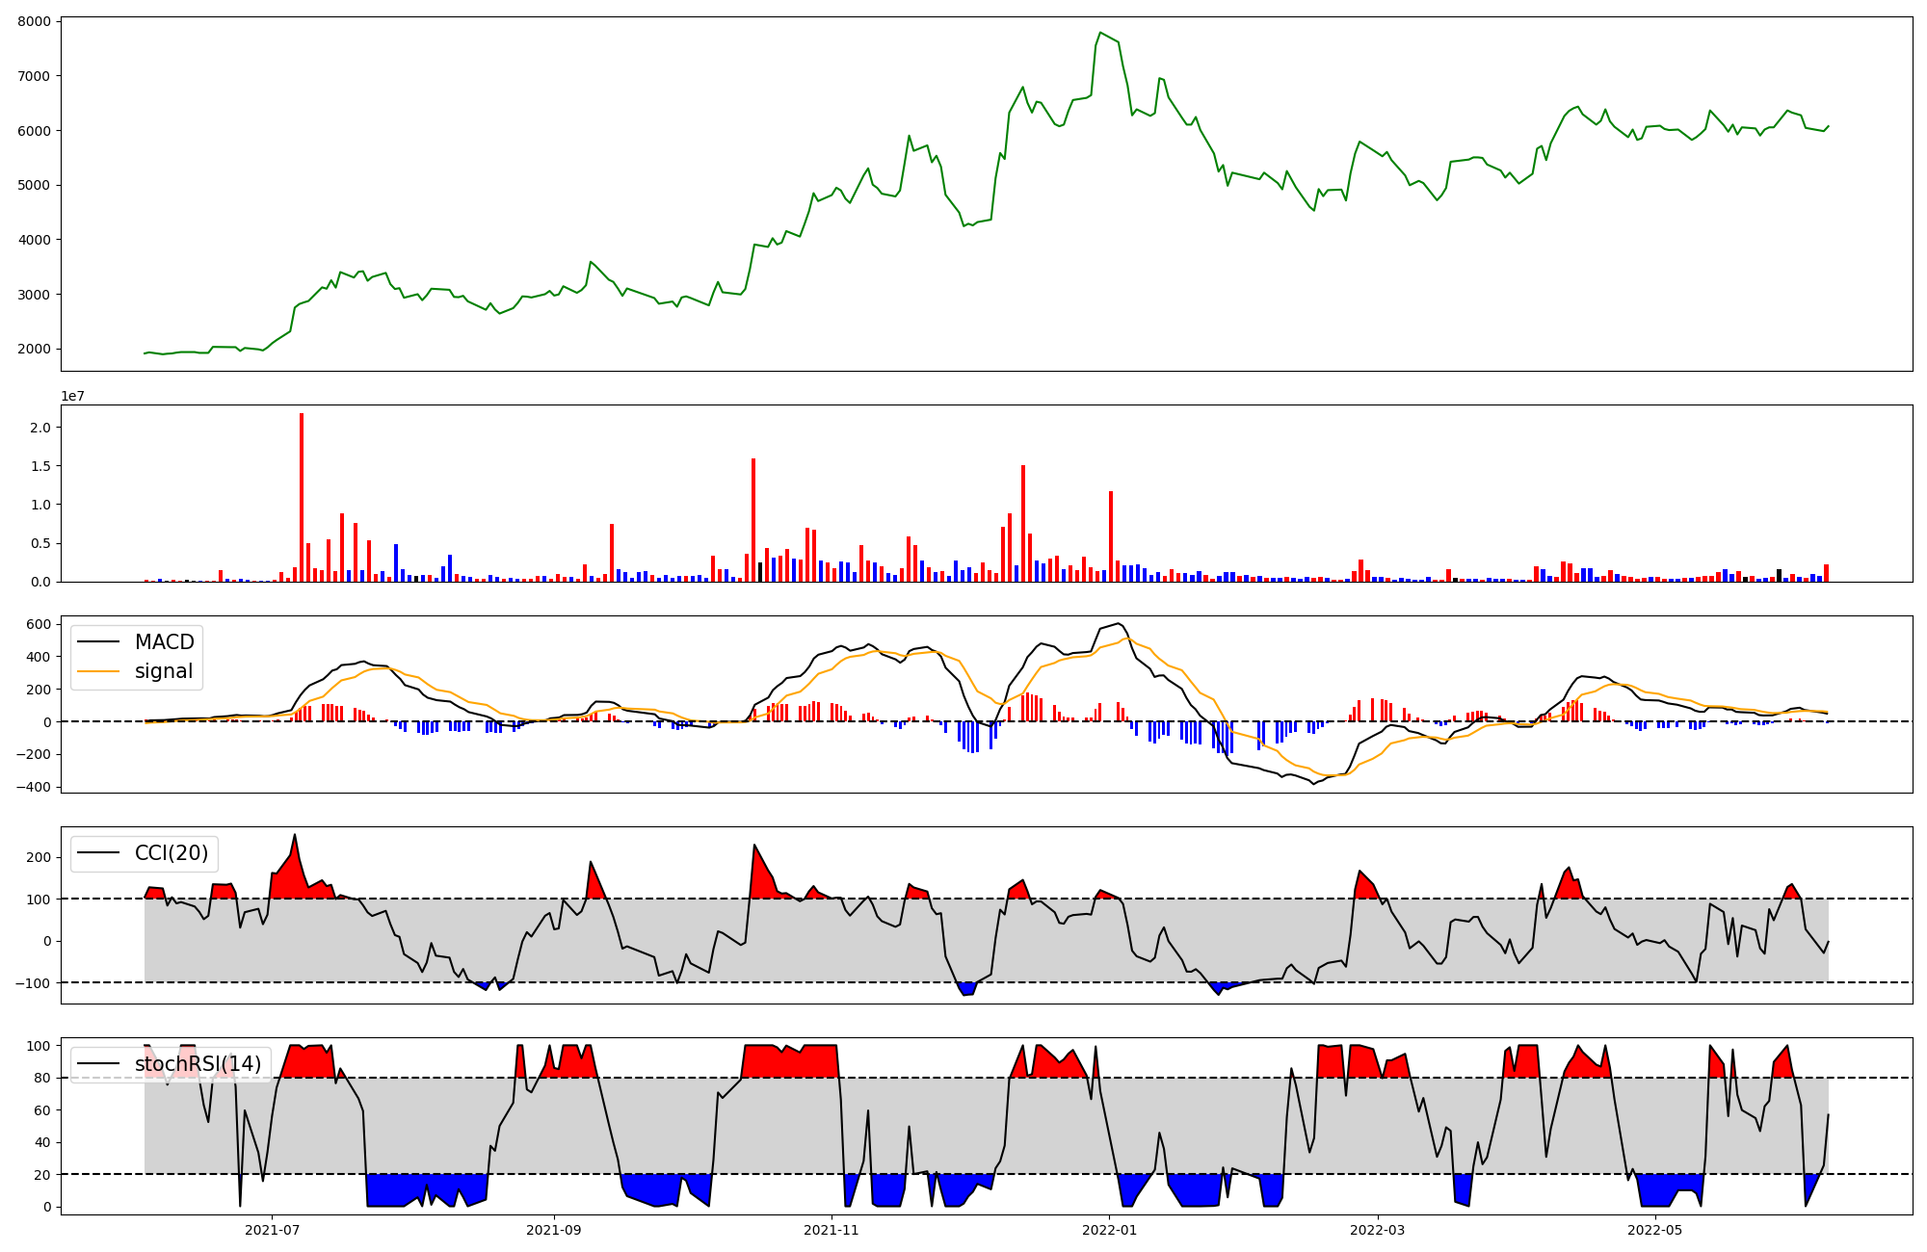The height and width of the screenshot is (1252, 1927).
Task: Click the 2.0 tick on the volume axis
Action: [40, 428]
